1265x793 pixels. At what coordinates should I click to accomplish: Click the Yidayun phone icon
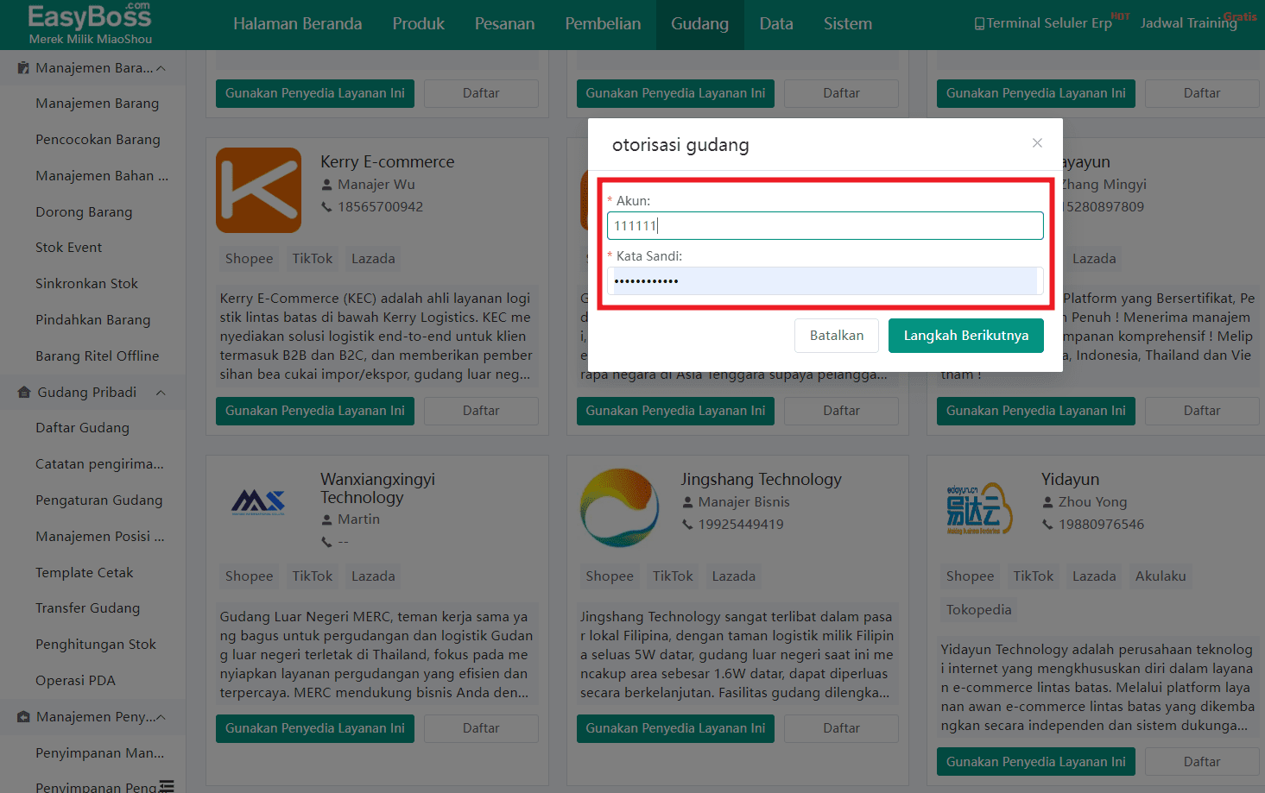1047,525
